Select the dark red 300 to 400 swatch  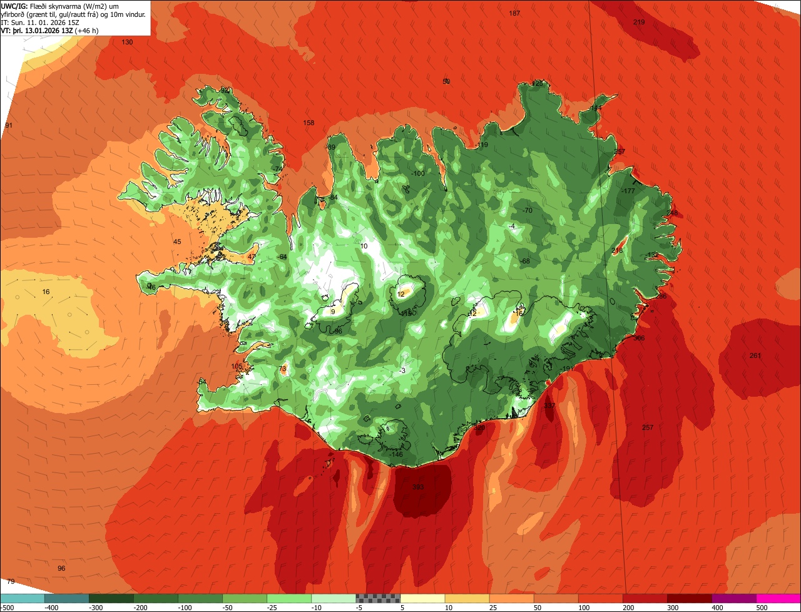688,598
